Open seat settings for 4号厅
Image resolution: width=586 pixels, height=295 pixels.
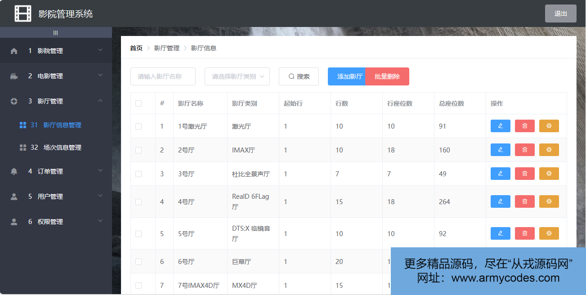click(x=549, y=201)
